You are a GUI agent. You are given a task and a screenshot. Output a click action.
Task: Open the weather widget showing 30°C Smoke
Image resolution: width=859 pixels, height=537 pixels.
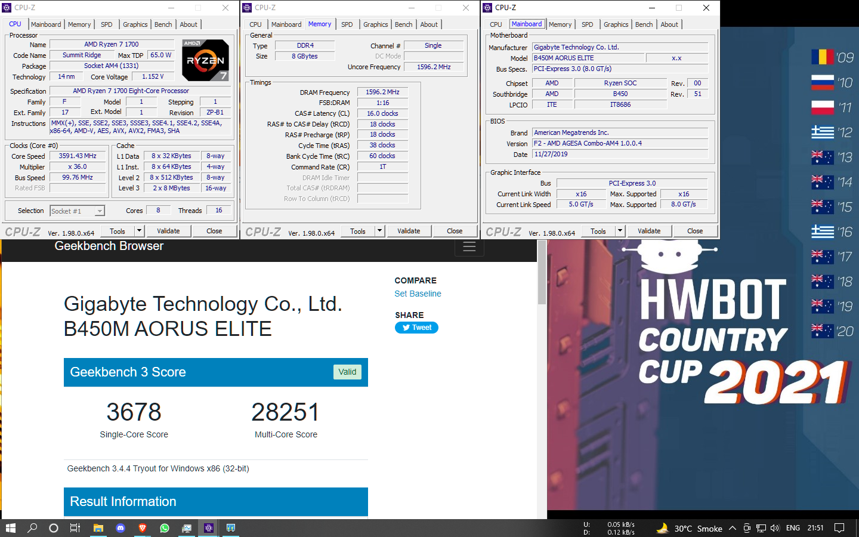[690, 528]
